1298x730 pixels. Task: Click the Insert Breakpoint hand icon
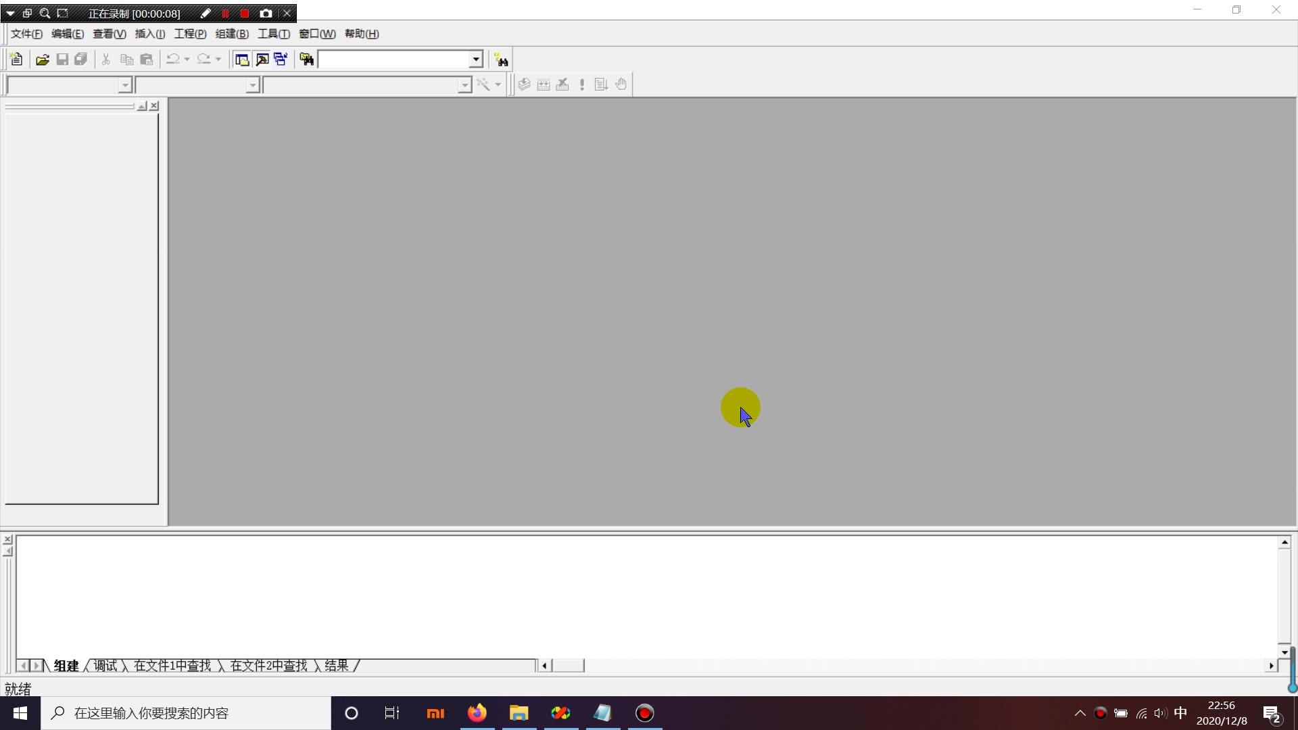[x=621, y=84]
